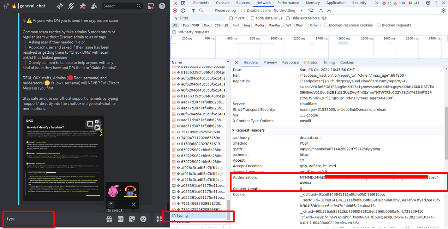448x229 pixels.
Task: Filter requests by WS
Action: 289,25
